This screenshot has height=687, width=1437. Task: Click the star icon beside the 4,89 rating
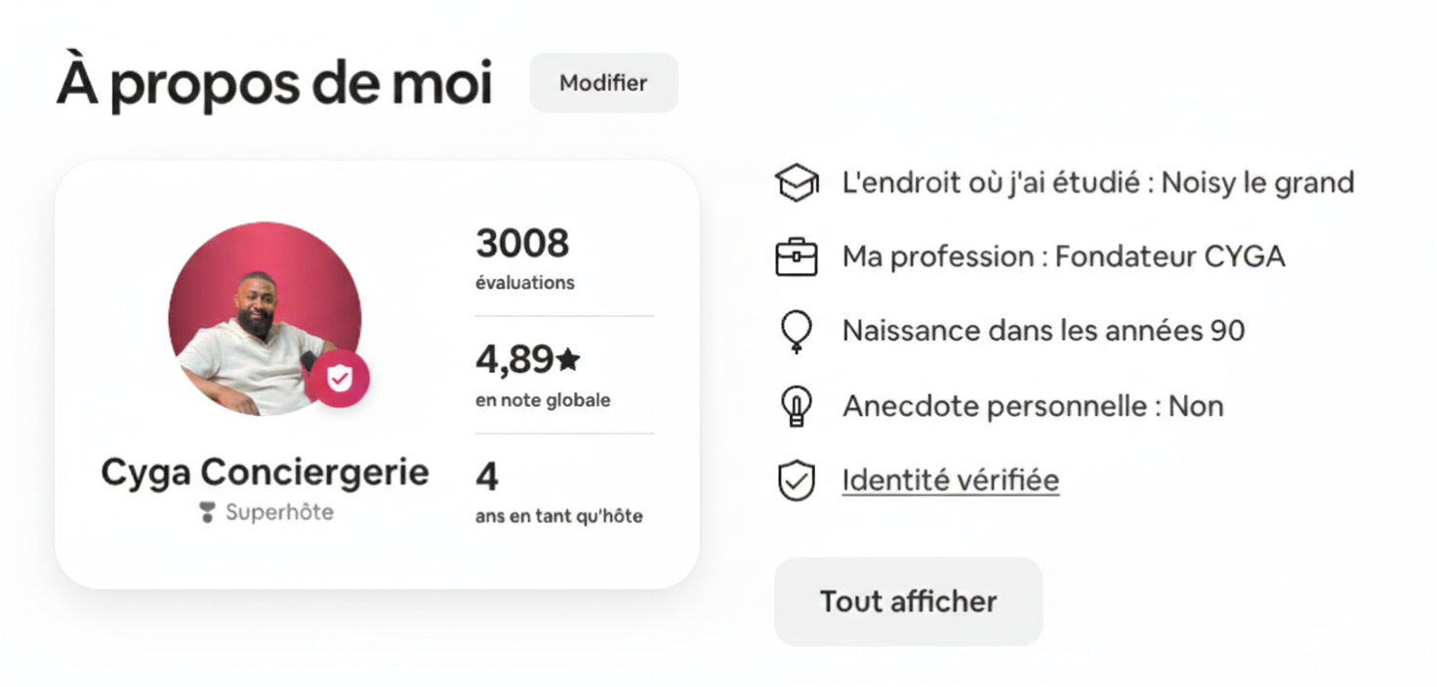point(568,360)
